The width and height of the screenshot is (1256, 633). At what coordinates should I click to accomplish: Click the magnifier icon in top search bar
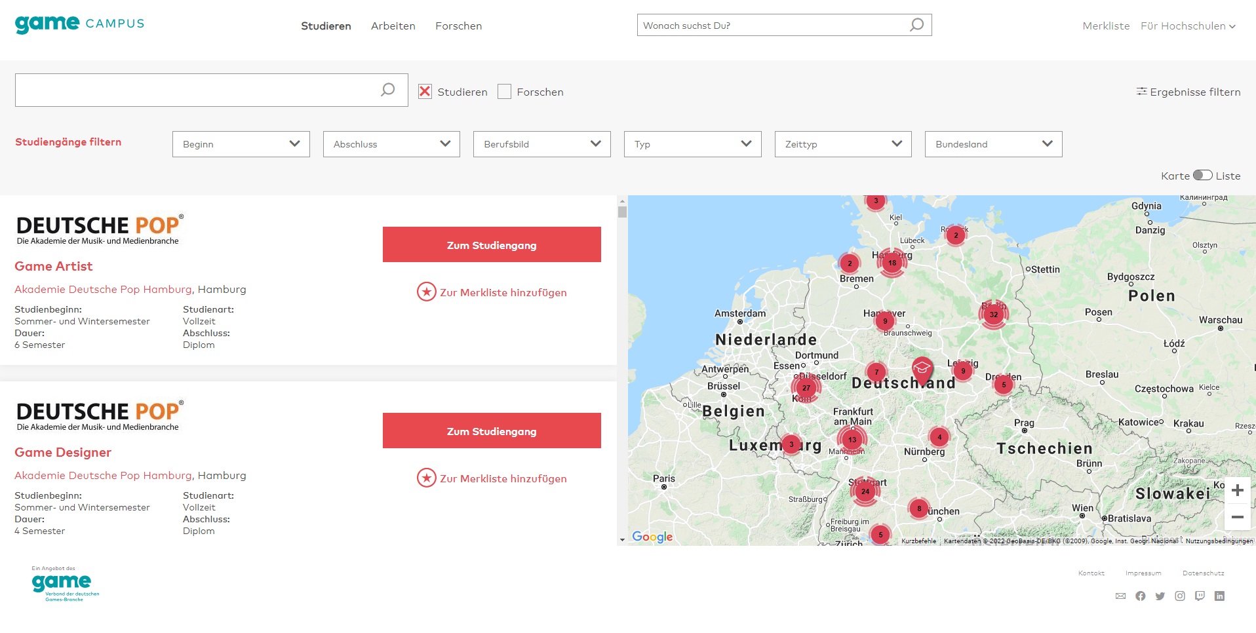point(916,25)
